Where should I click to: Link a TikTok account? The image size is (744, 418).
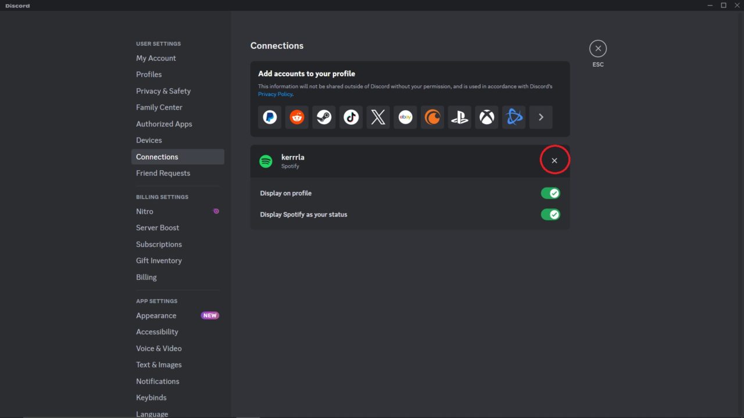click(350, 117)
